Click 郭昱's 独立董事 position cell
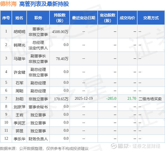165x151 pixels. 38,131
